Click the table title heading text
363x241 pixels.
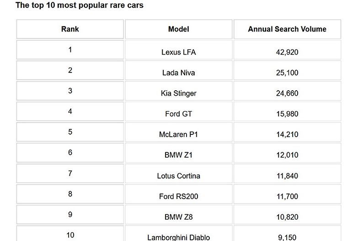pos(80,6)
